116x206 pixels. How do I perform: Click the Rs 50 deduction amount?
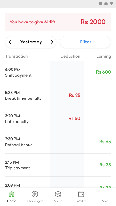tap(74, 118)
